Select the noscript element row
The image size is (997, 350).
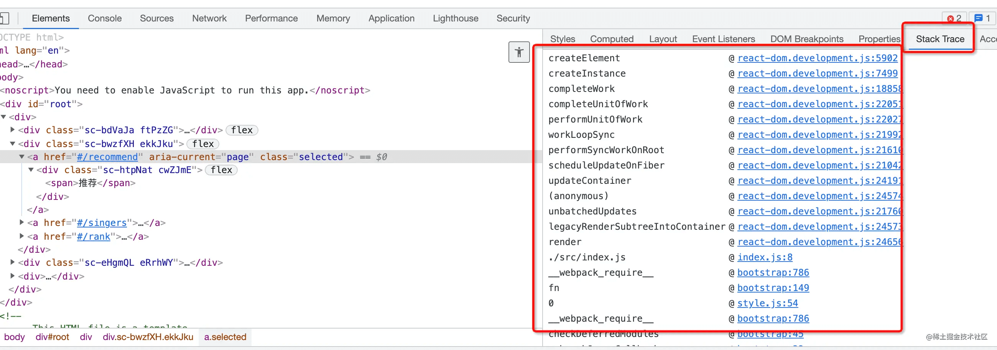(x=185, y=90)
